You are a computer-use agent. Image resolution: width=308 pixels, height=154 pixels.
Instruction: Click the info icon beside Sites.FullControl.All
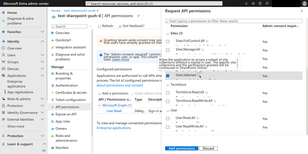207,41
